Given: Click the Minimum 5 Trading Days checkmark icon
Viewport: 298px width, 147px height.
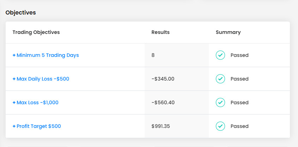Looking at the screenshot, I should coord(220,55).
